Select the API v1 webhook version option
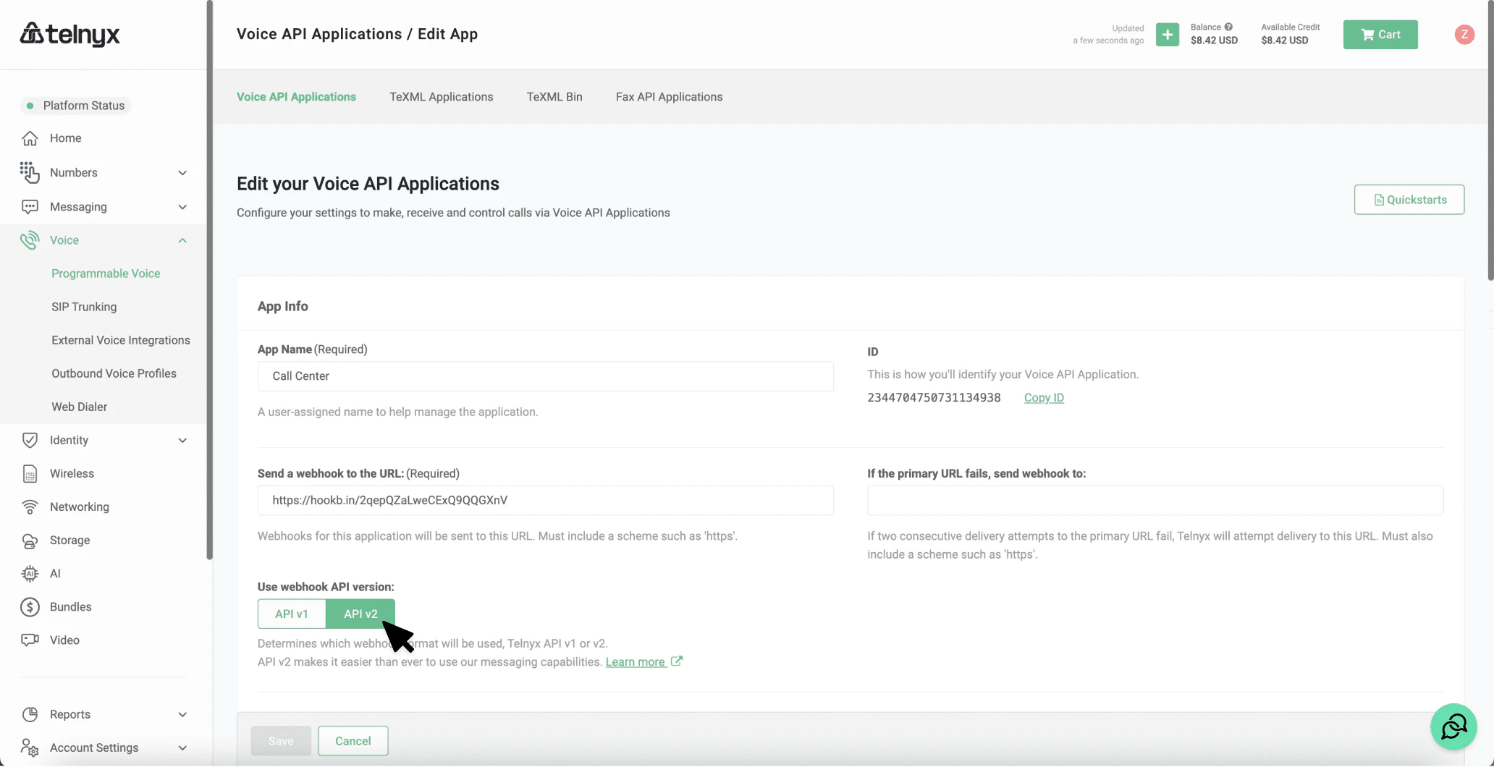The image size is (1494, 767). (291, 613)
